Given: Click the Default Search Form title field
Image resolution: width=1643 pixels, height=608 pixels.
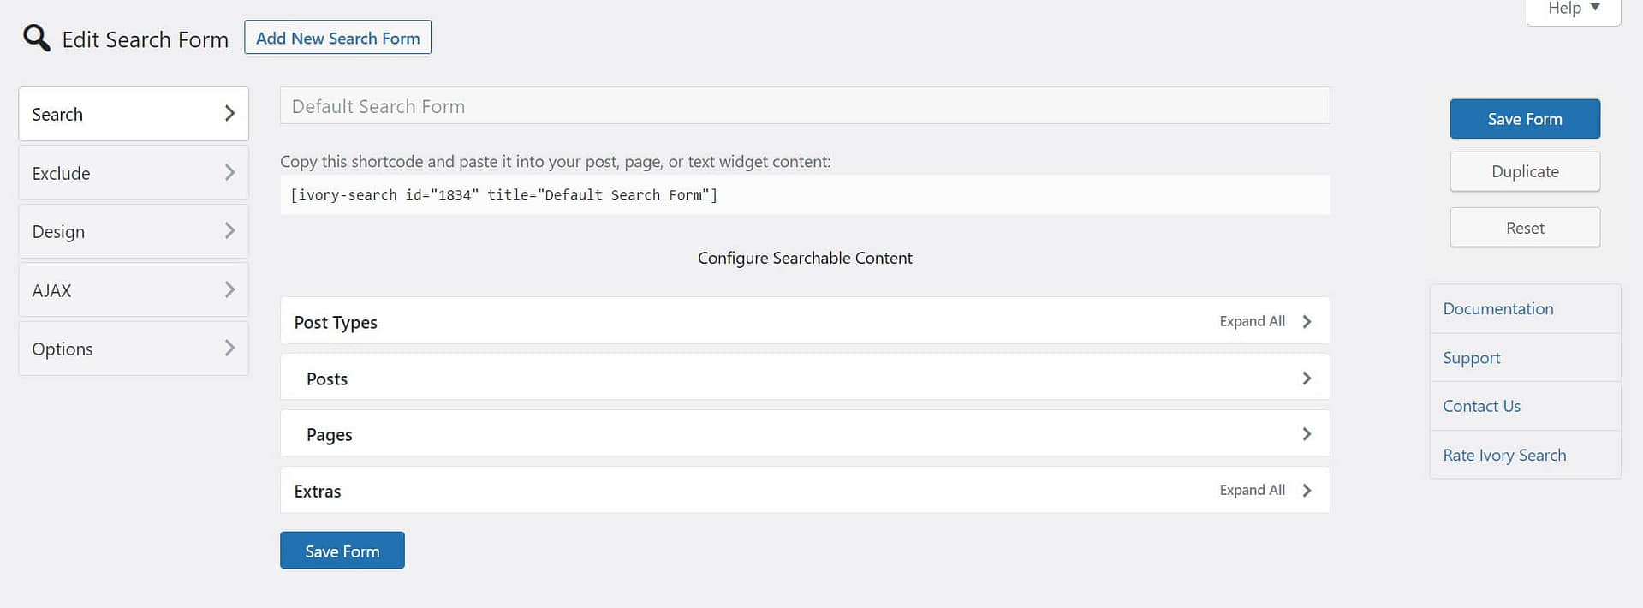Looking at the screenshot, I should coord(804,106).
